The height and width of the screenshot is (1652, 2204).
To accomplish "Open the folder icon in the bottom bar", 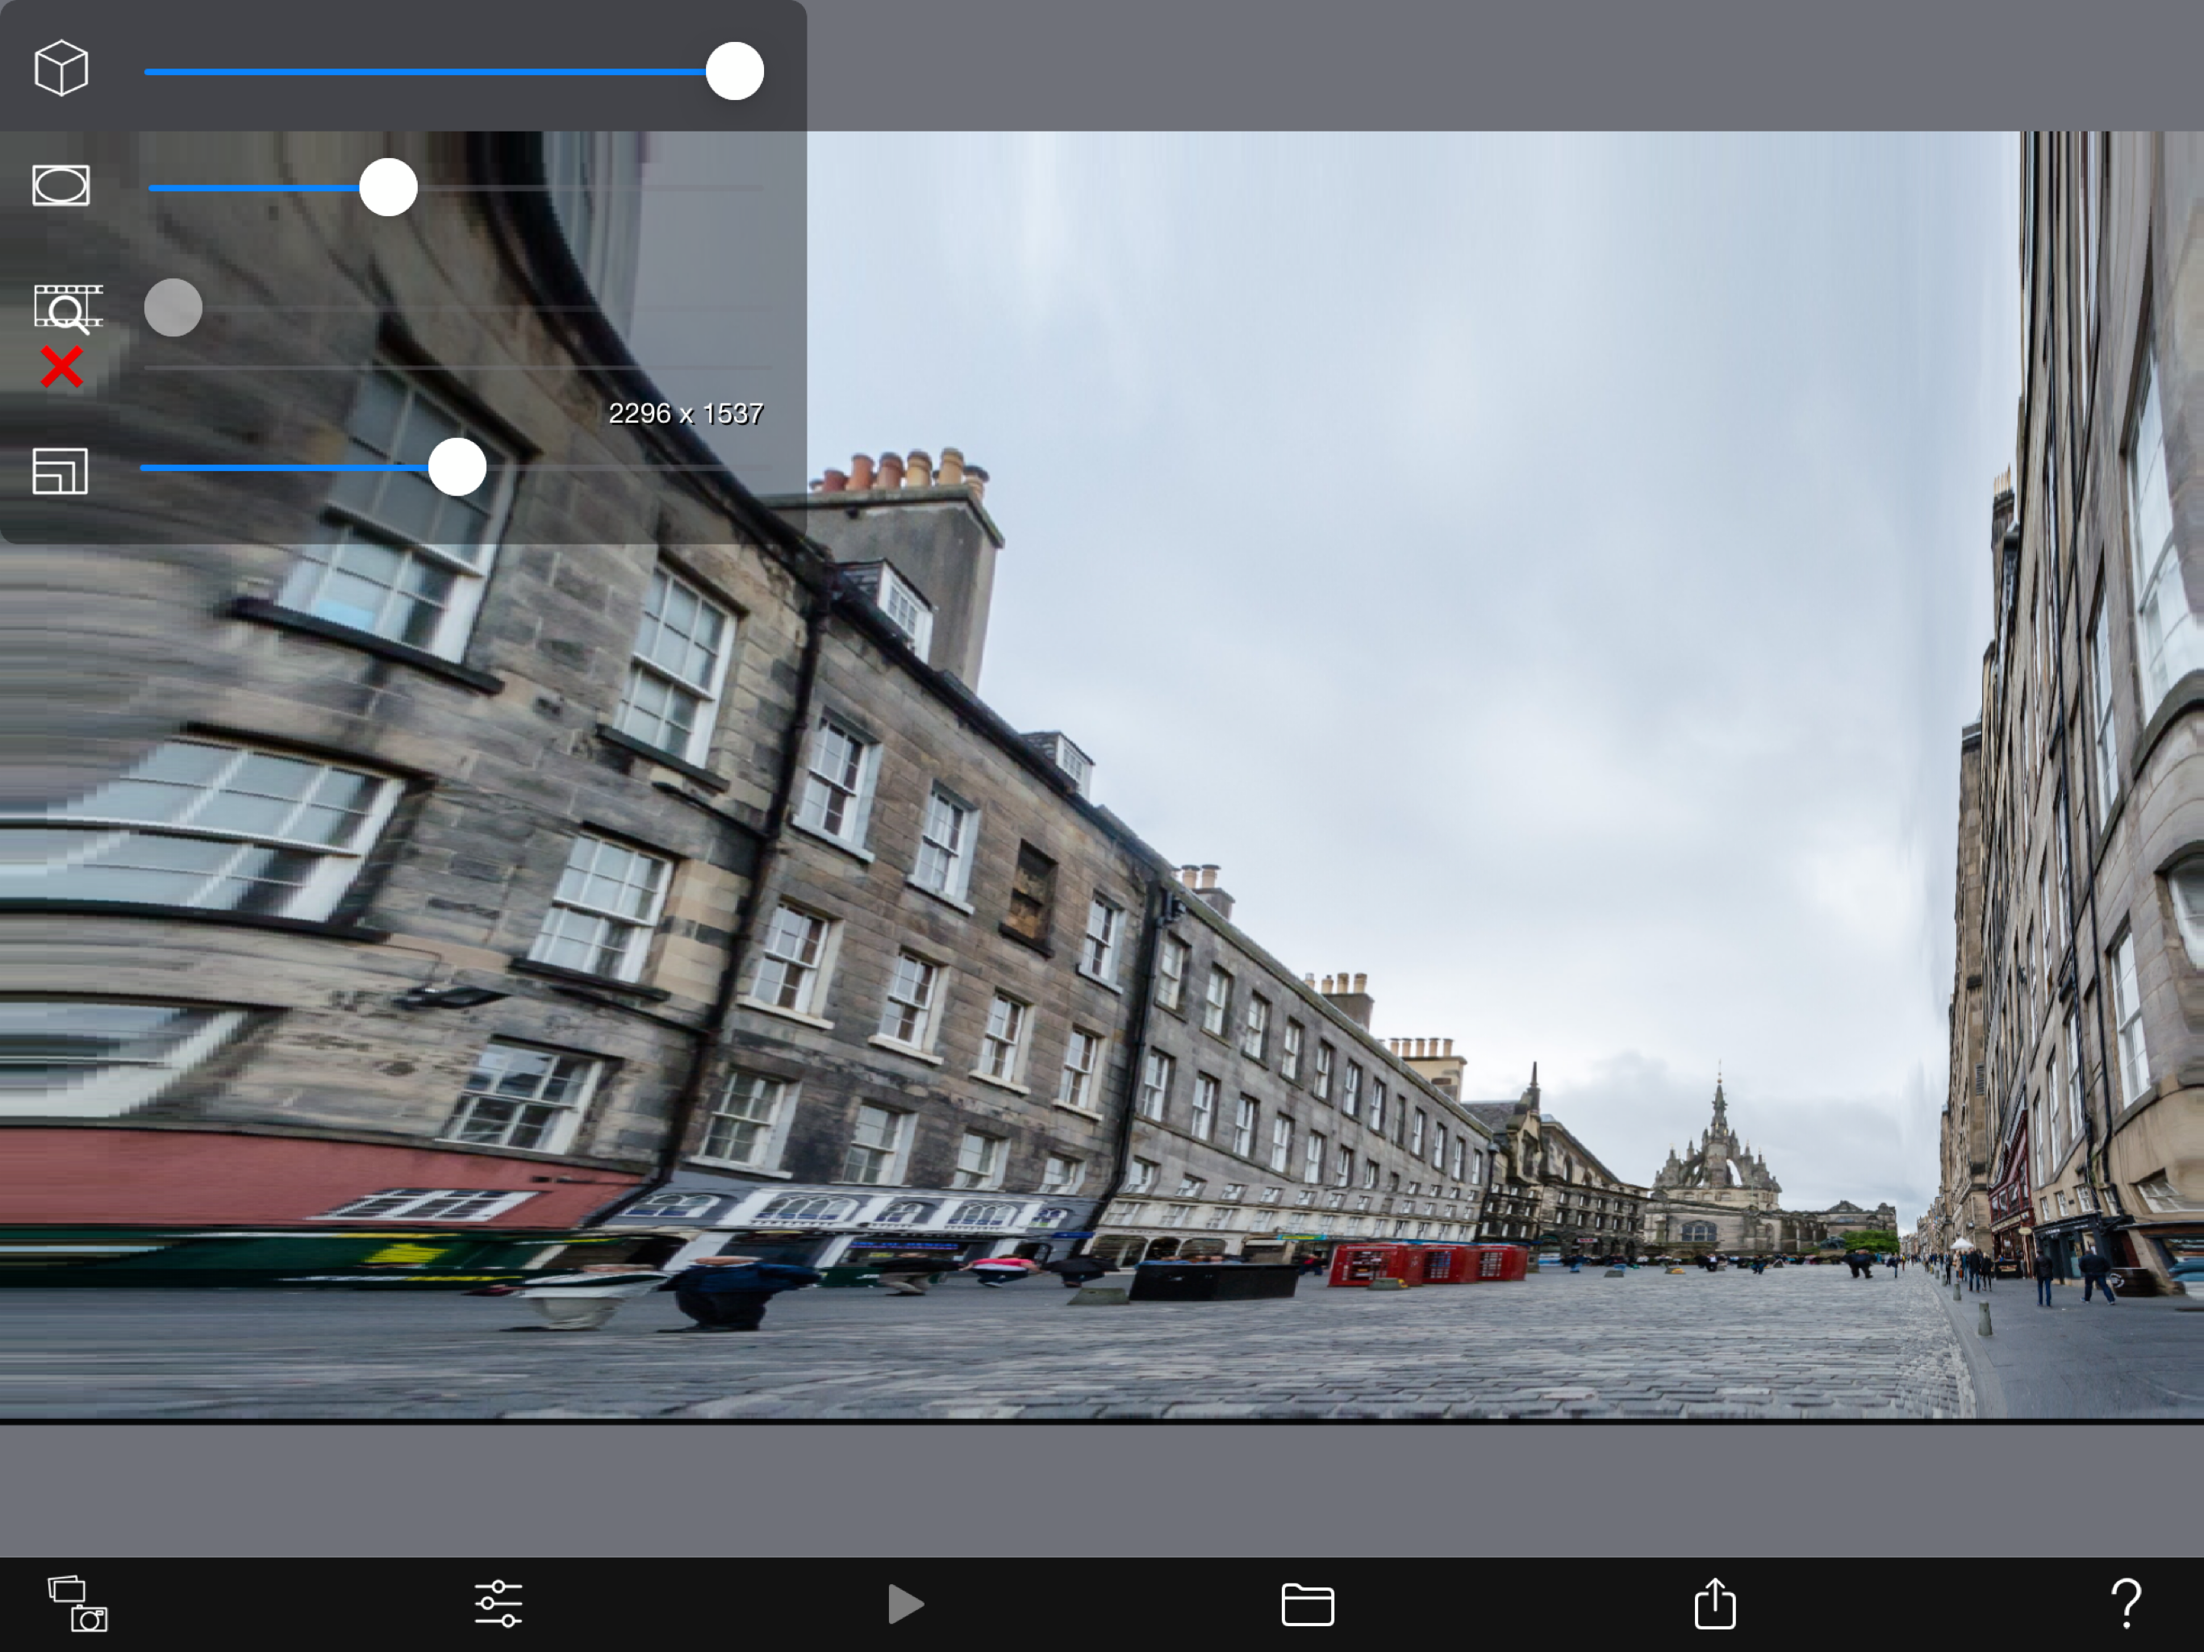I will click(1307, 1604).
